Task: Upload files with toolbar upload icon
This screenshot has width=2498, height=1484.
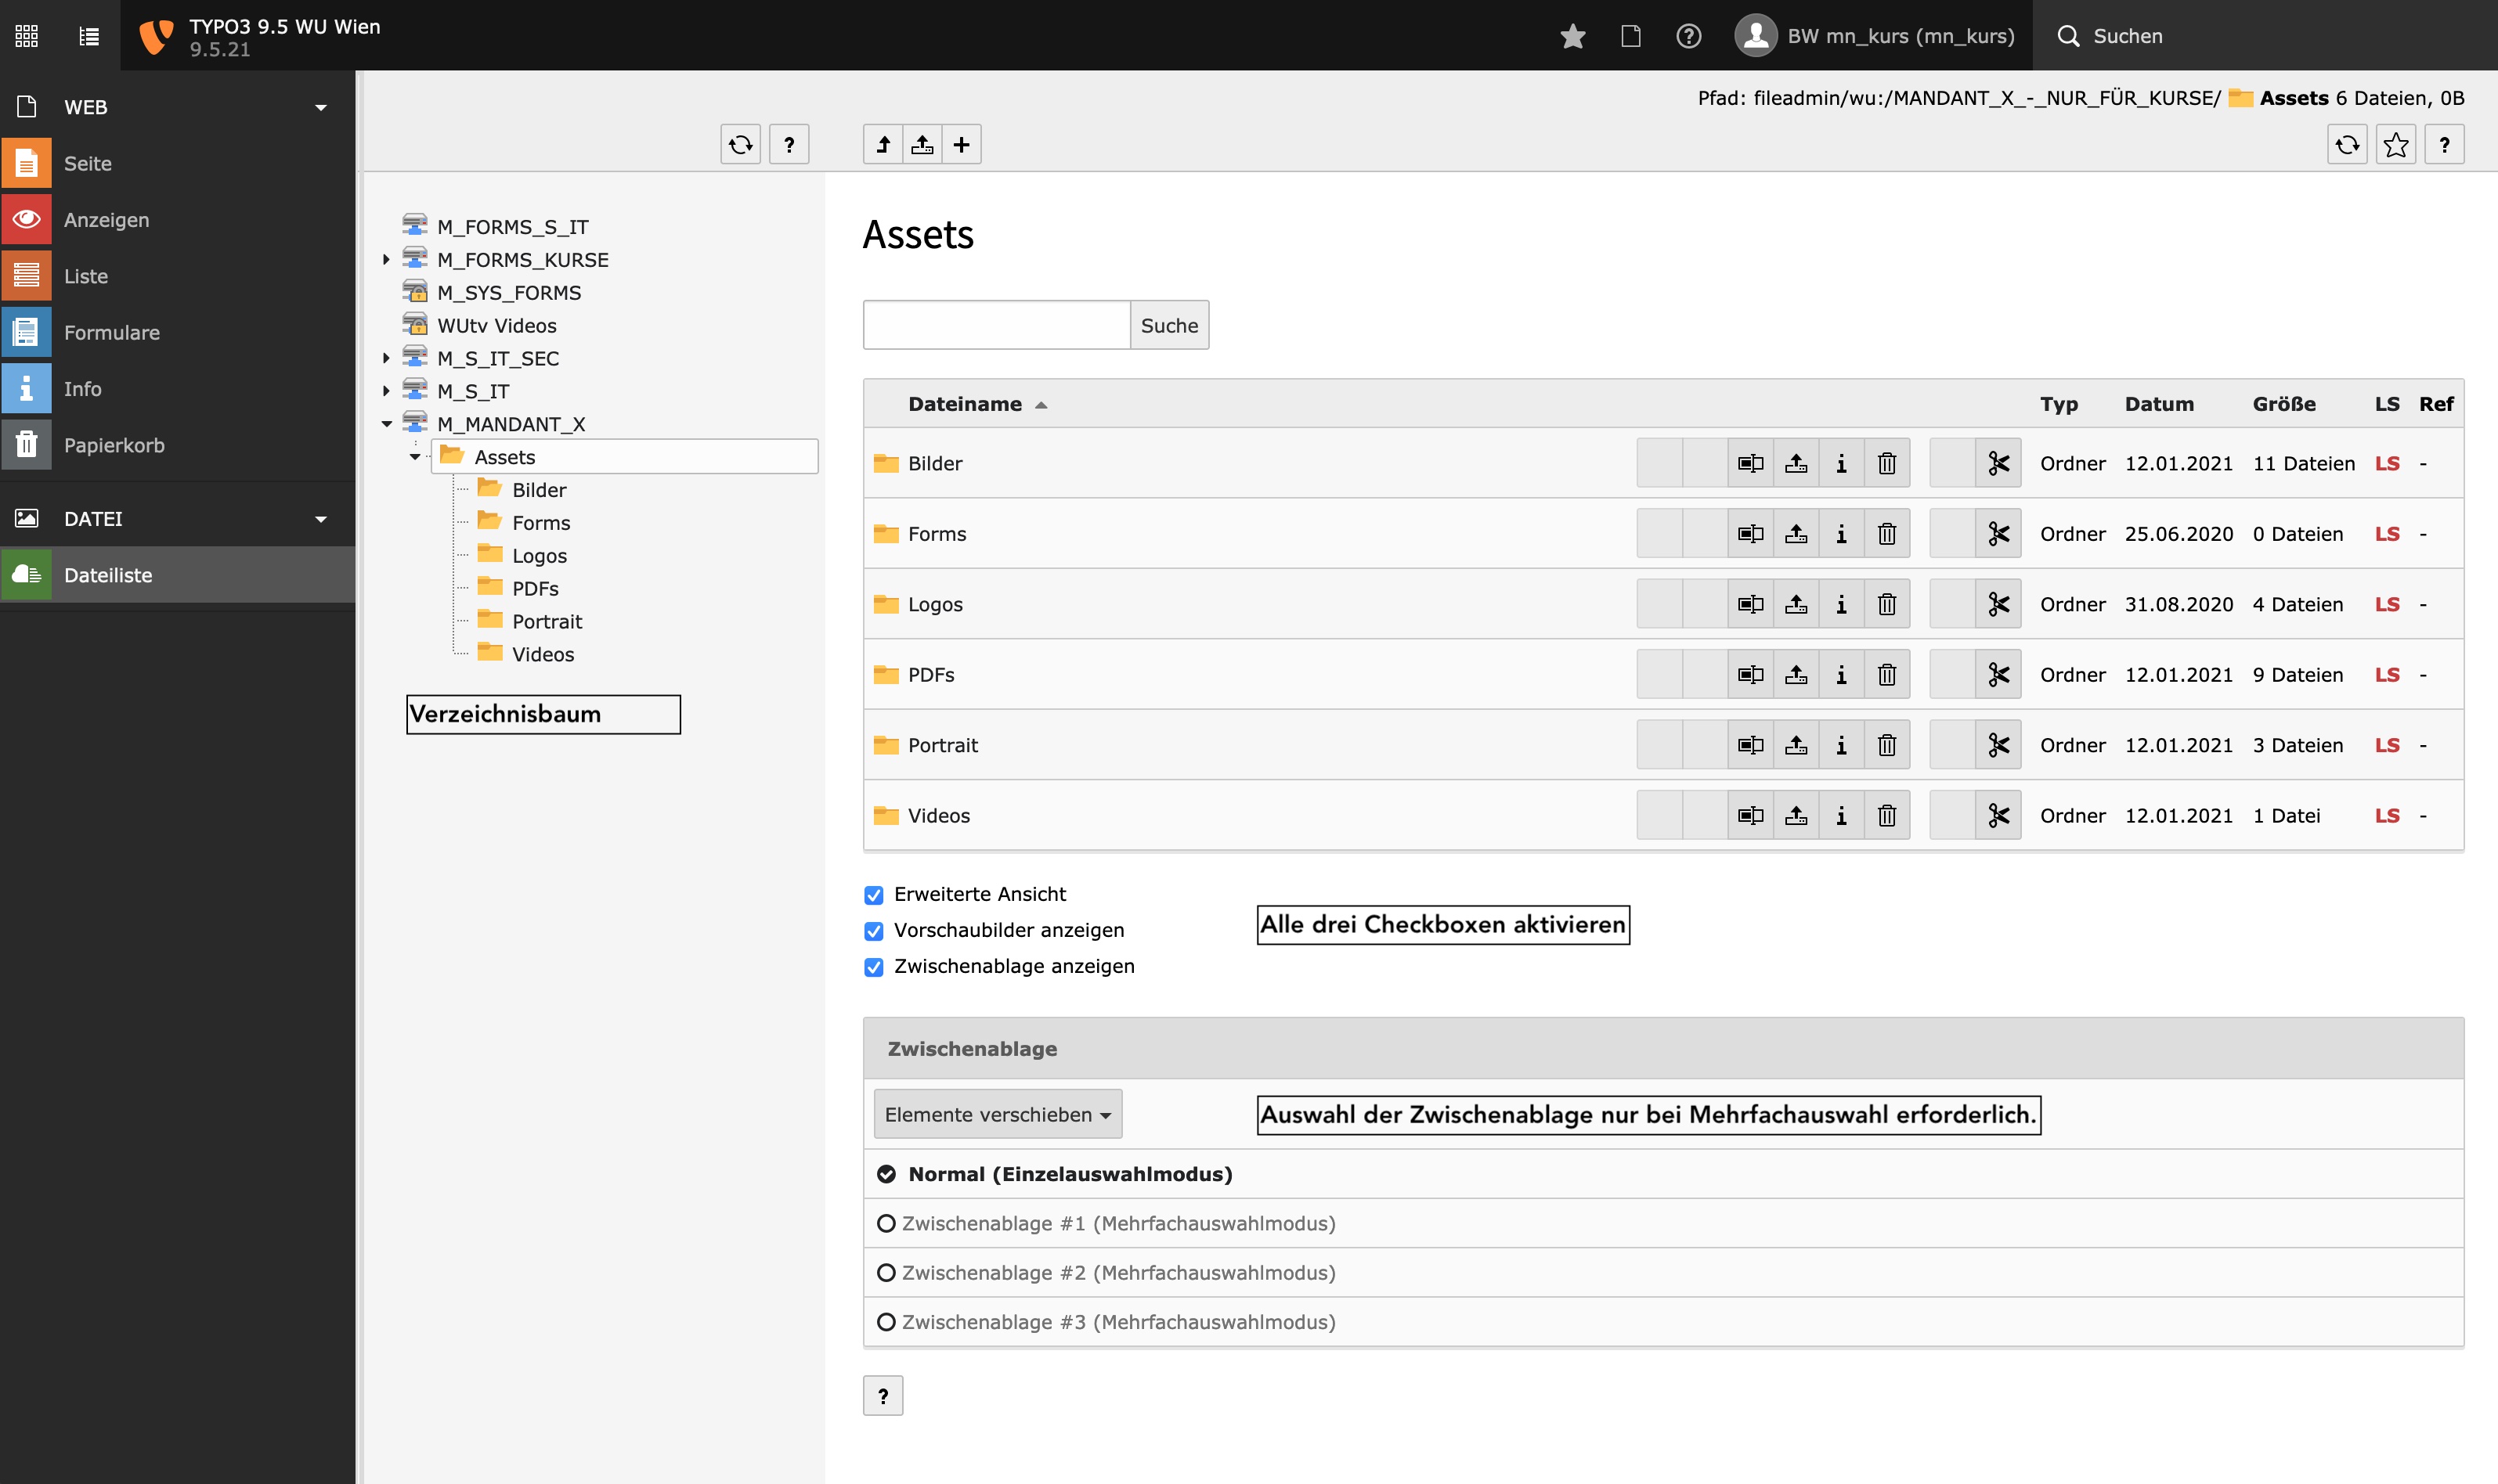Action: tap(922, 145)
